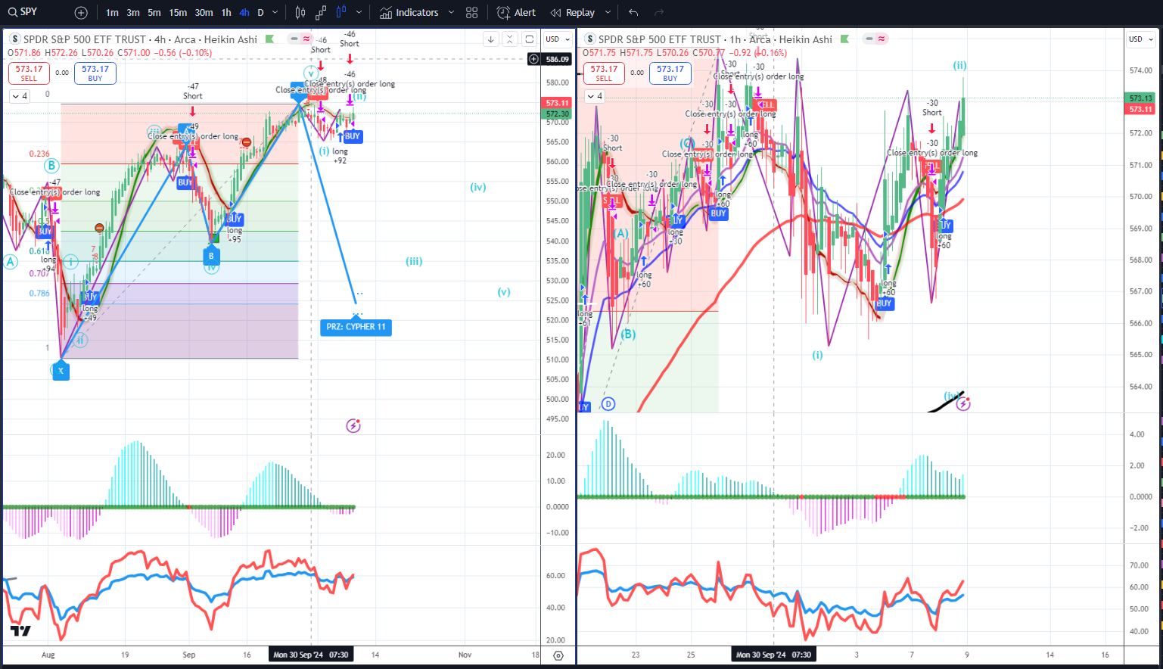Image resolution: width=1163 pixels, height=669 pixels.
Task: Expand the timeframe list dropdown arrow
Action: tap(275, 13)
